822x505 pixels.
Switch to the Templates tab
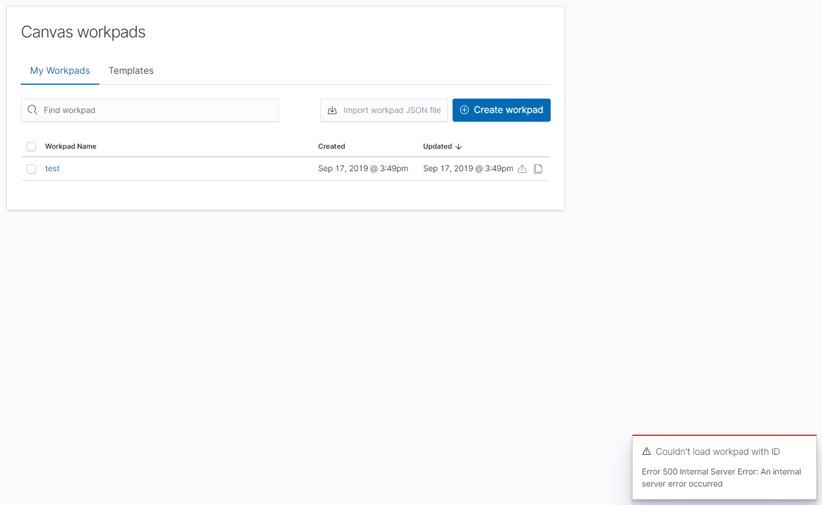130,70
